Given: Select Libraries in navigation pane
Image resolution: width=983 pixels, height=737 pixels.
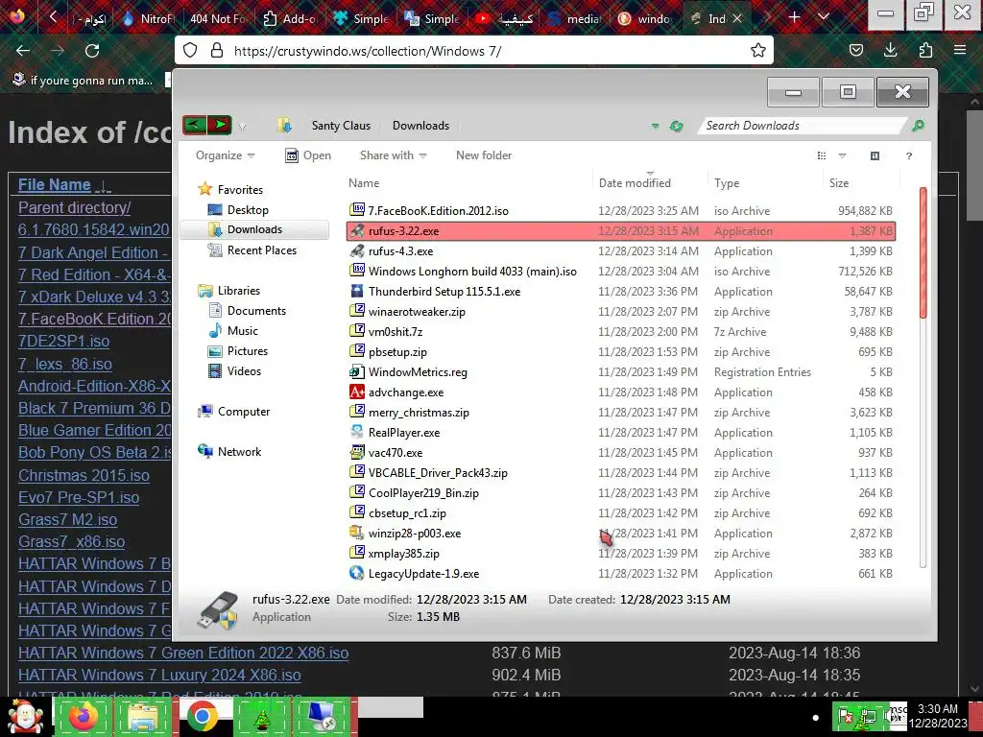Looking at the screenshot, I should 239,290.
